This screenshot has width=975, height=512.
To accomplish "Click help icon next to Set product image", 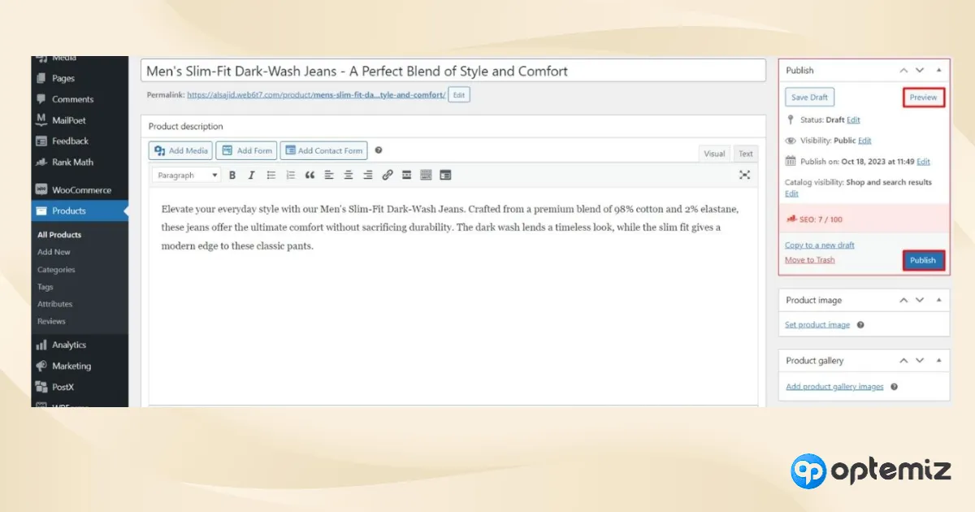I will [860, 325].
